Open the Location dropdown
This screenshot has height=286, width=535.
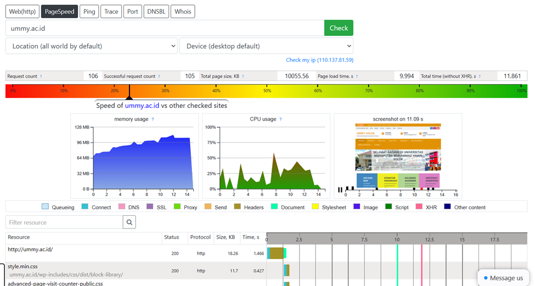point(91,46)
